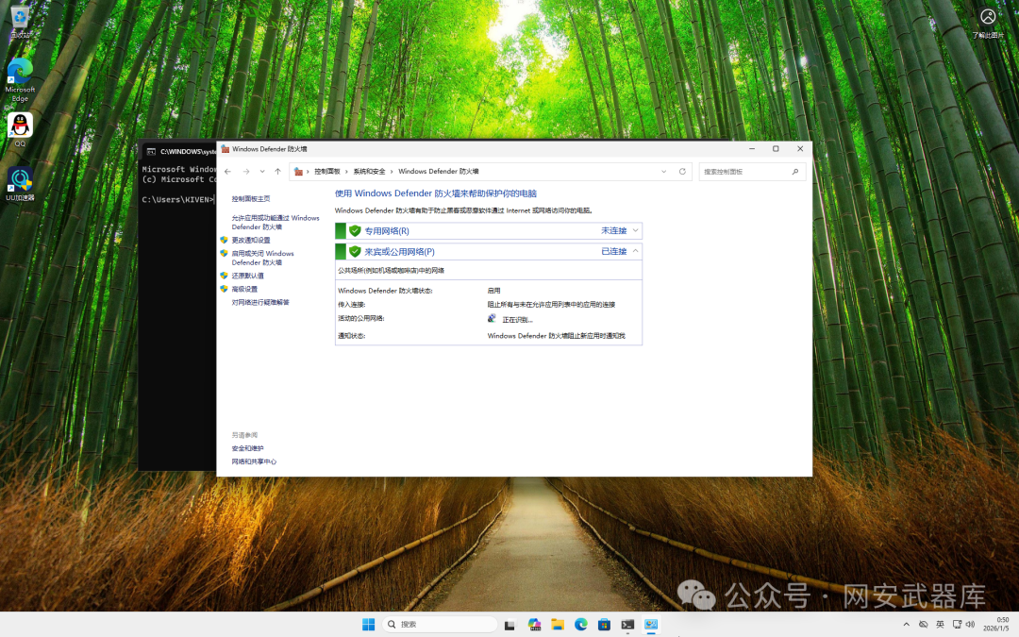Click the search magnifier in control panel
The width and height of the screenshot is (1019, 637).
click(x=794, y=172)
